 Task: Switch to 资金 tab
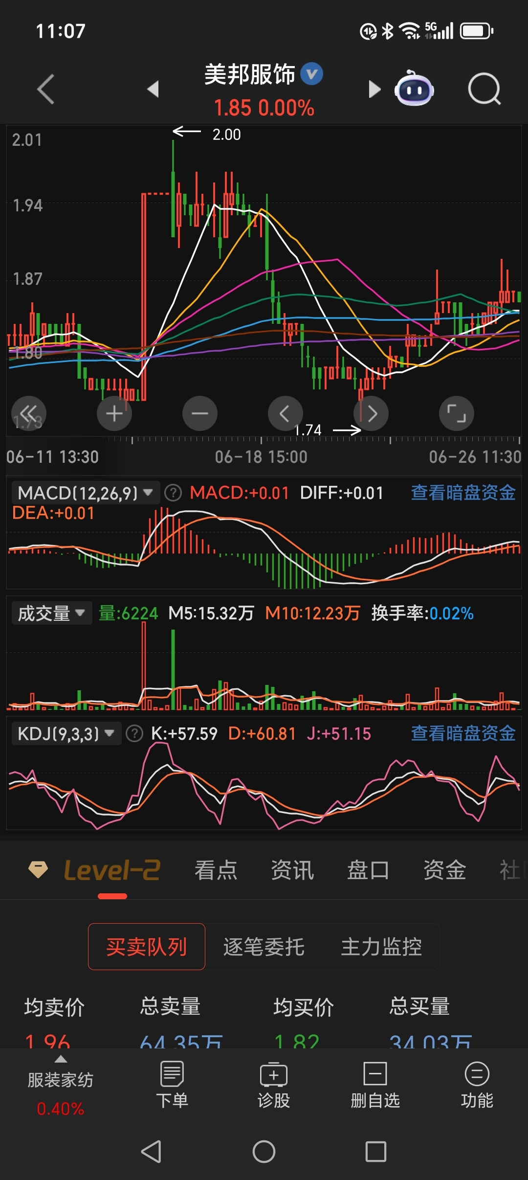tap(444, 870)
